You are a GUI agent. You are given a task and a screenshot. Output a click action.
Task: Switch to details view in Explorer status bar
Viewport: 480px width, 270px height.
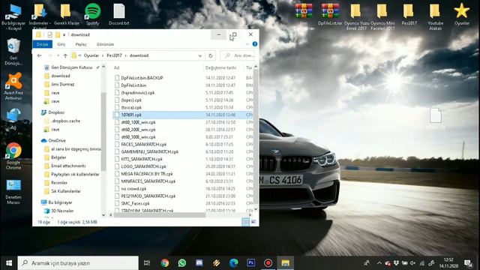245,222
